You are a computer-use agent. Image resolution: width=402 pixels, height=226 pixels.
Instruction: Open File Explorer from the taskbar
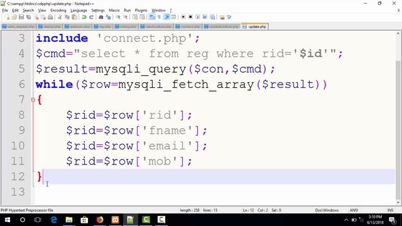pos(69,220)
